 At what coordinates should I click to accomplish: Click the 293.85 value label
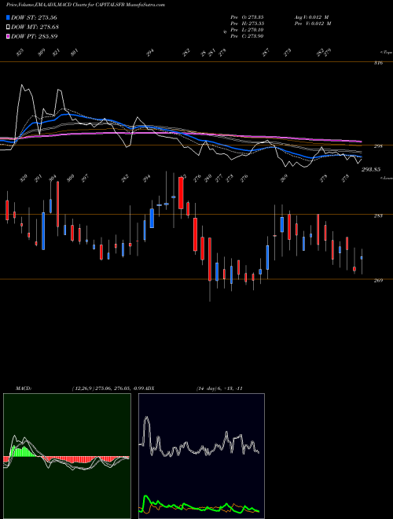(371, 170)
